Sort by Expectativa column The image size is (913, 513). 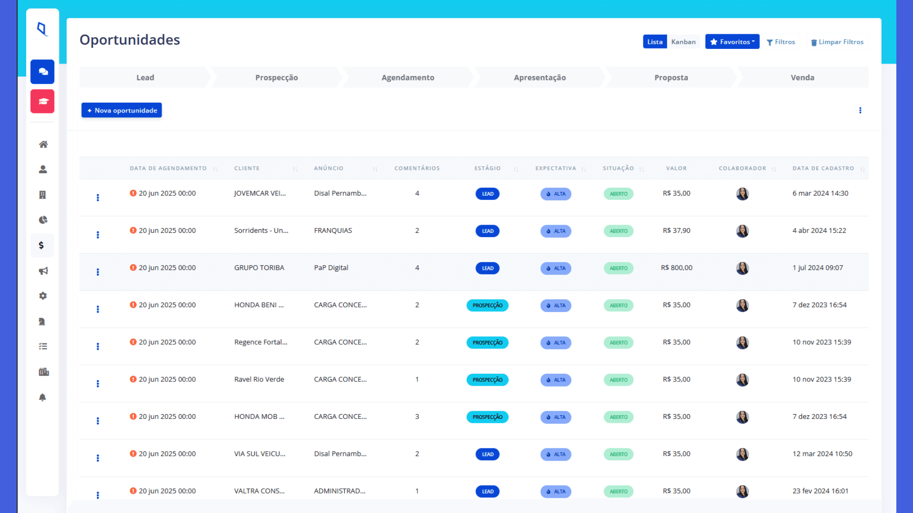click(583, 169)
